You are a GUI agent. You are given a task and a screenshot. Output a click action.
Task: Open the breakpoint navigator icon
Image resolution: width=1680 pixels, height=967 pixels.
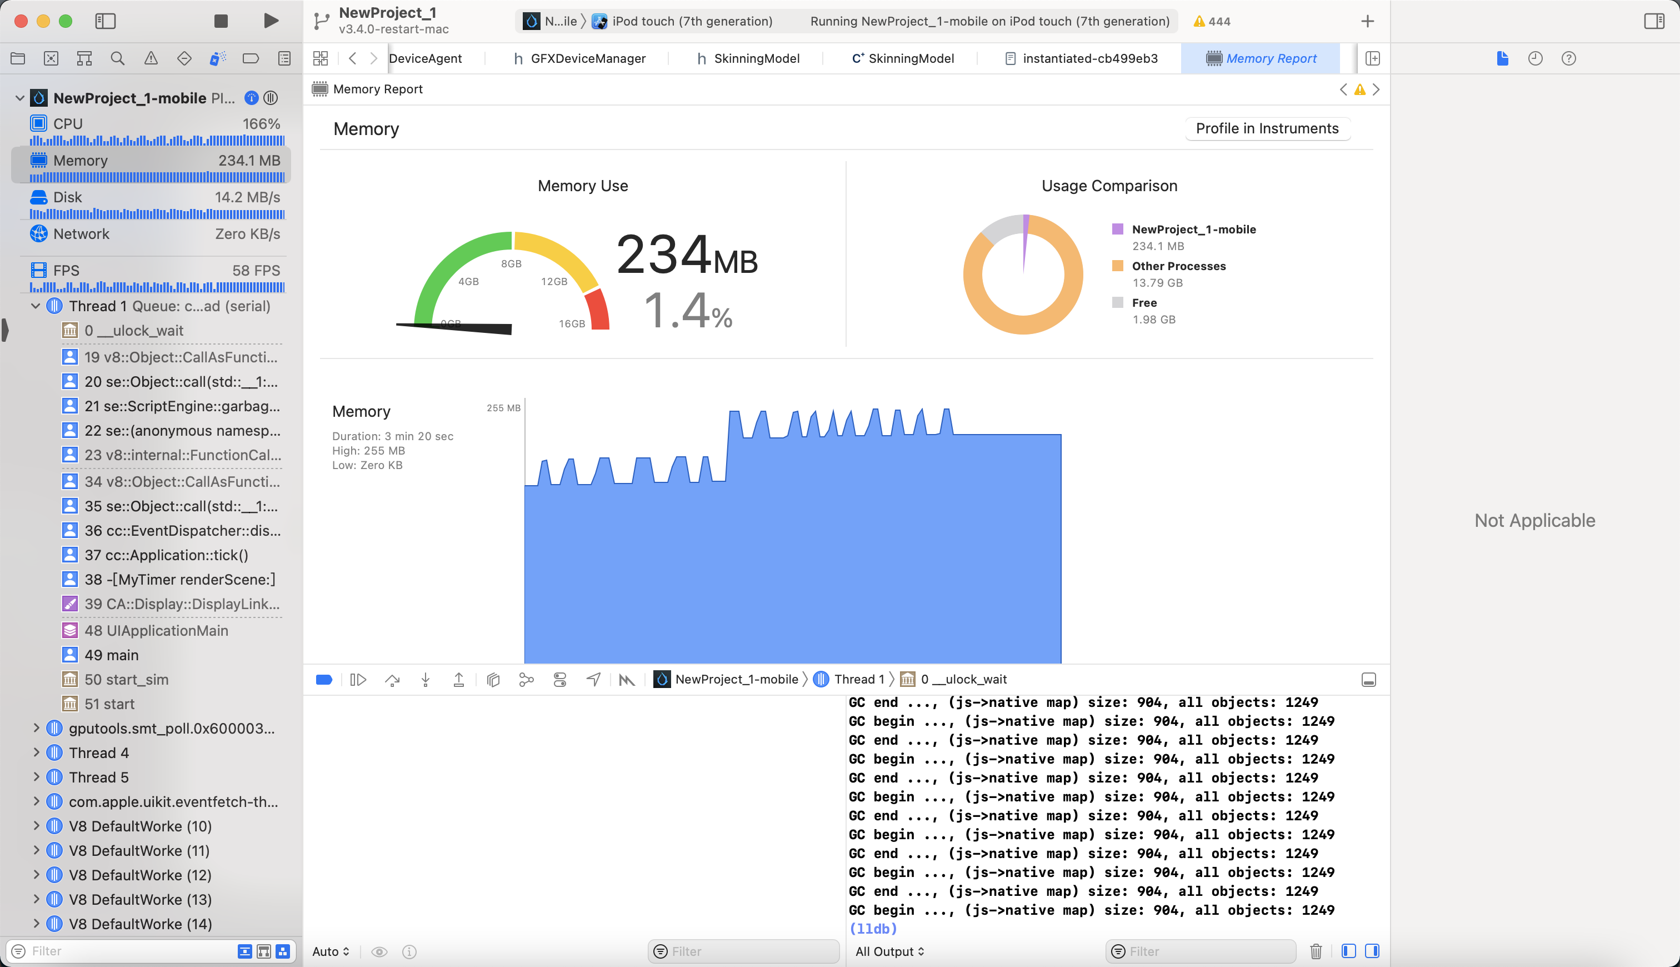tap(250, 58)
